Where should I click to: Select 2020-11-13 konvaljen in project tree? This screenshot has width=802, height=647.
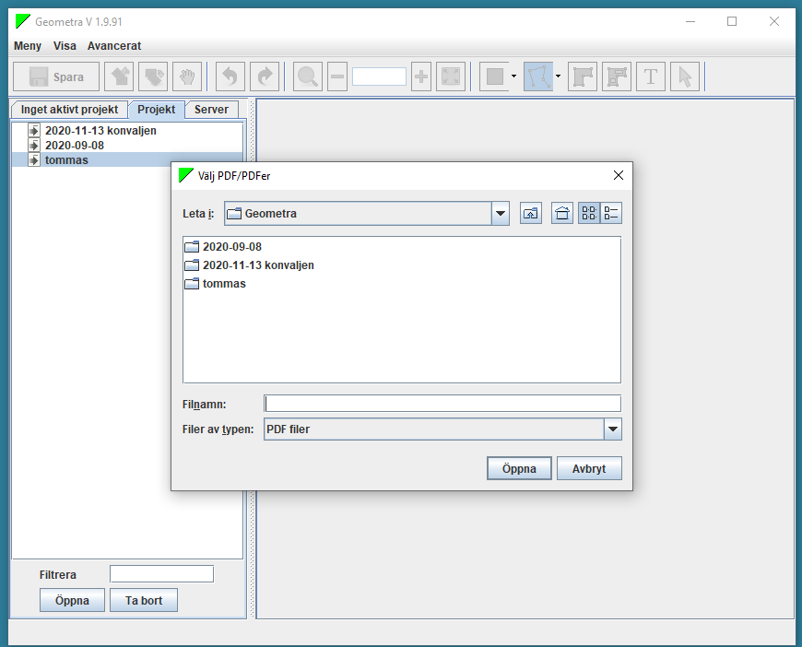[x=100, y=131]
